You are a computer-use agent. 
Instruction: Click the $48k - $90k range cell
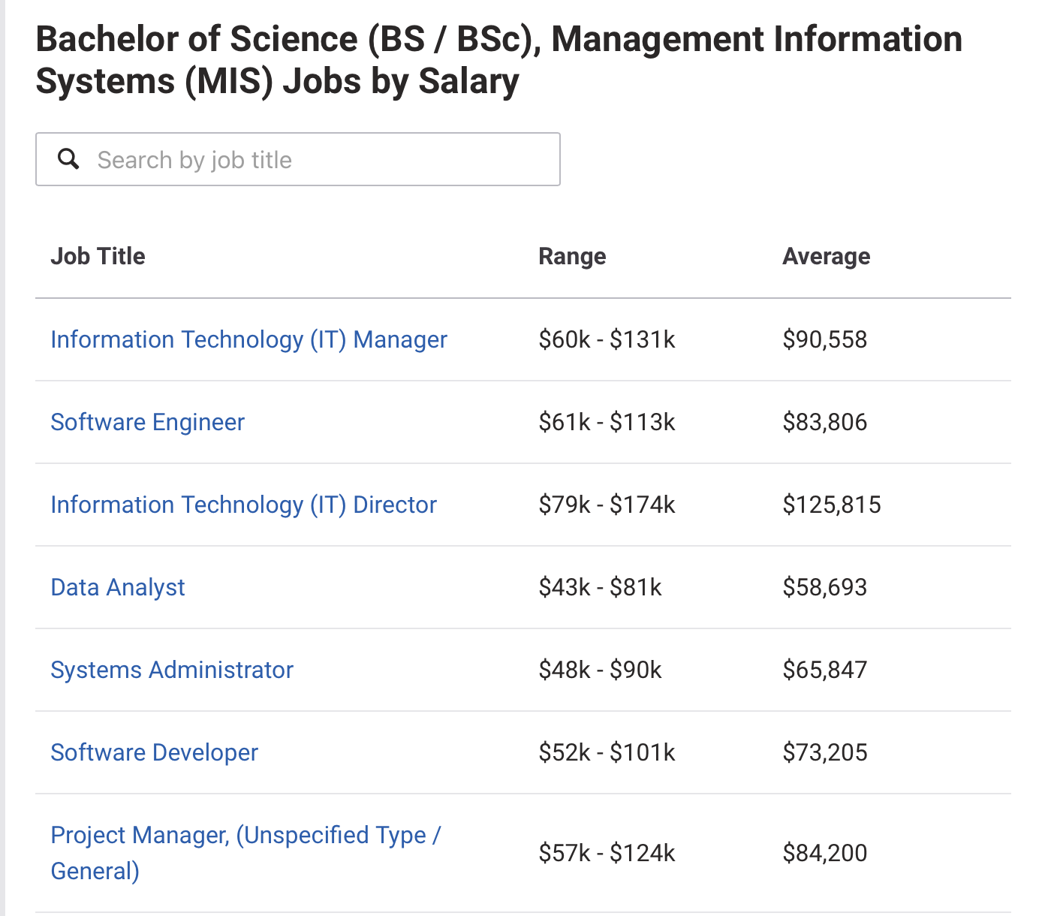tap(600, 670)
